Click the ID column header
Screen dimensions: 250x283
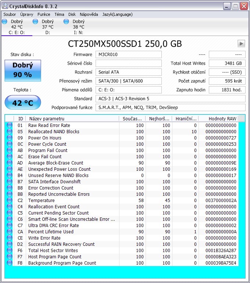[20, 118]
